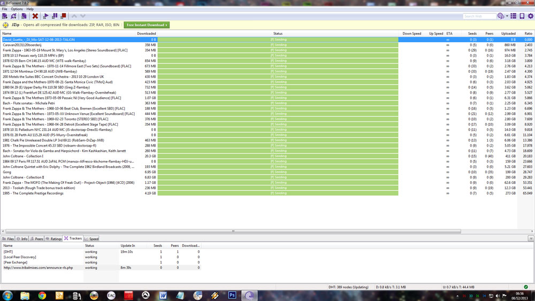Viewport: 535px width, 301px height.
Task: Sort by main Status column header
Action: (x=278, y=33)
